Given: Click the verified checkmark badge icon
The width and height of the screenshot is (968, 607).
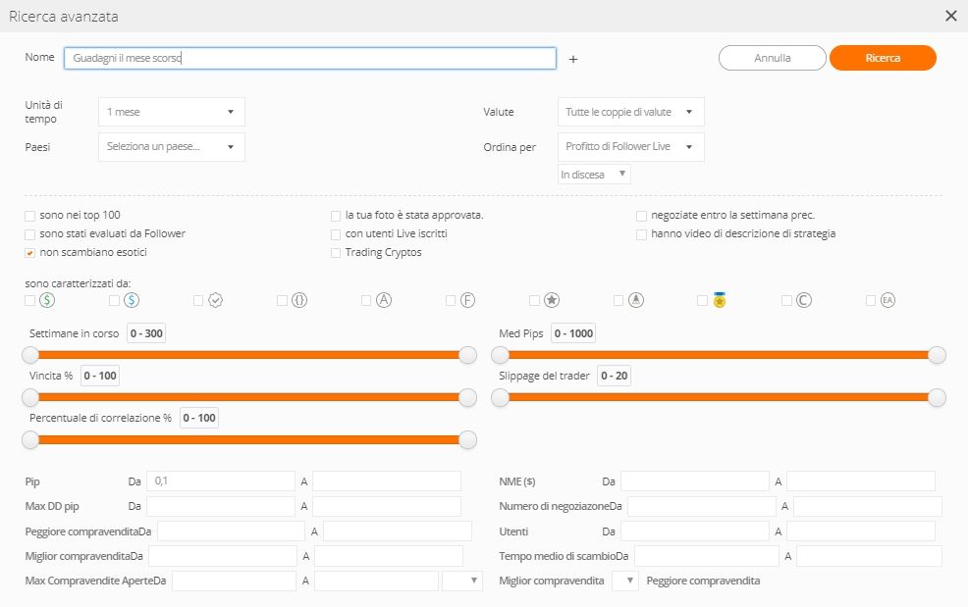Looking at the screenshot, I should [215, 300].
